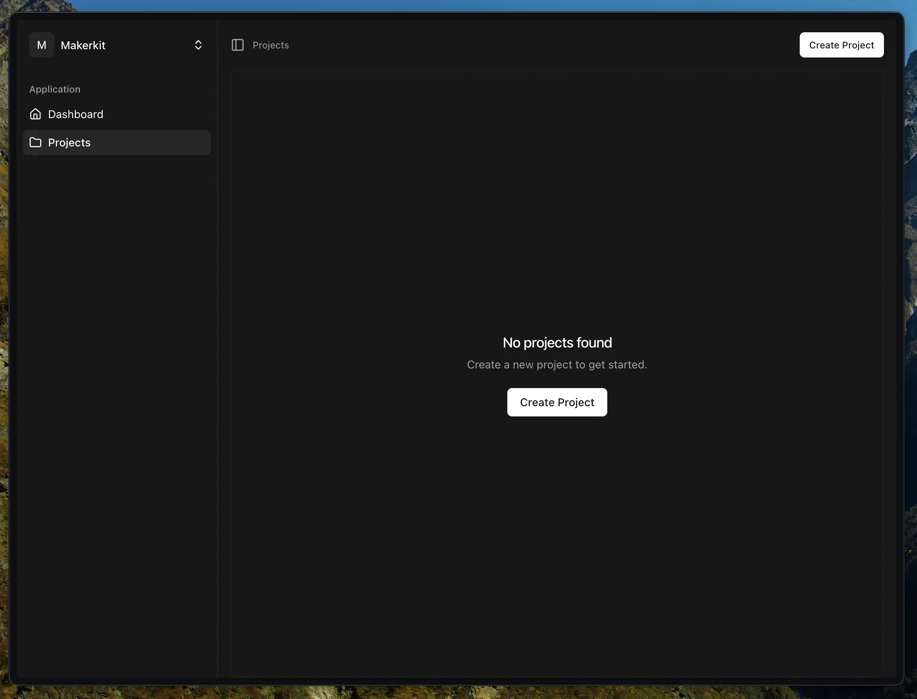Click the sidebar divider rail

click(218, 374)
